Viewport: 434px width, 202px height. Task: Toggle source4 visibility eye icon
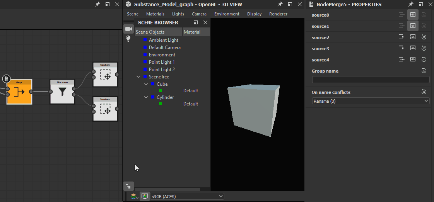click(413, 60)
